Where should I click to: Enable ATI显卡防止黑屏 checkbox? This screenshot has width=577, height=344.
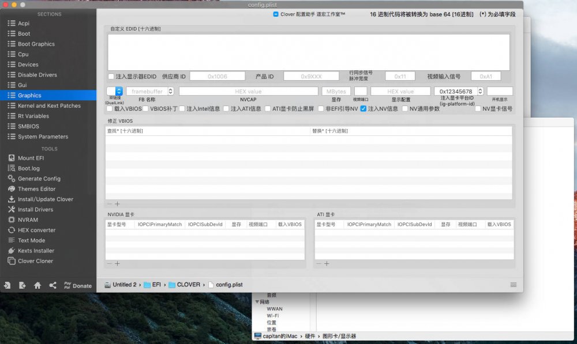tap(268, 109)
